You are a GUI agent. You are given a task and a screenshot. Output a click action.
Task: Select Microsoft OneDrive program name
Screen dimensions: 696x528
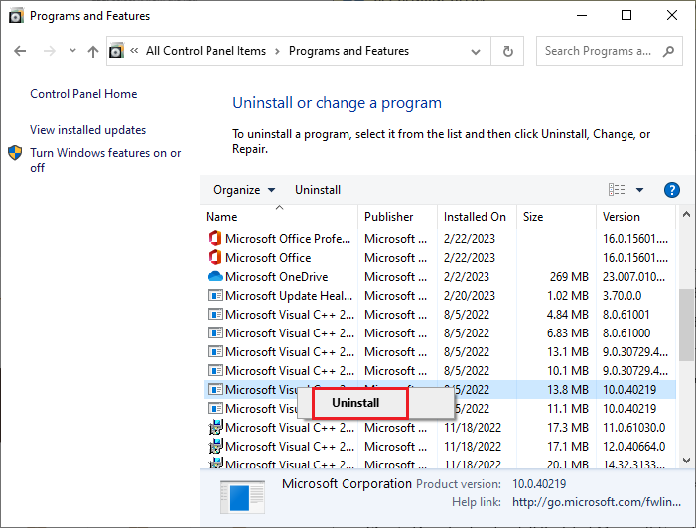click(x=277, y=277)
